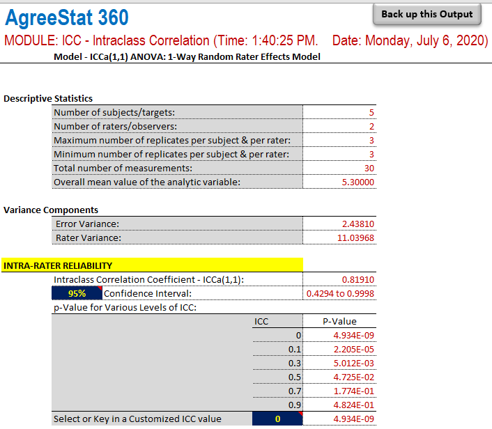The width and height of the screenshot is (492, 429).
Task: Click the total measurements value 30
Action: [x=369, y=169]
